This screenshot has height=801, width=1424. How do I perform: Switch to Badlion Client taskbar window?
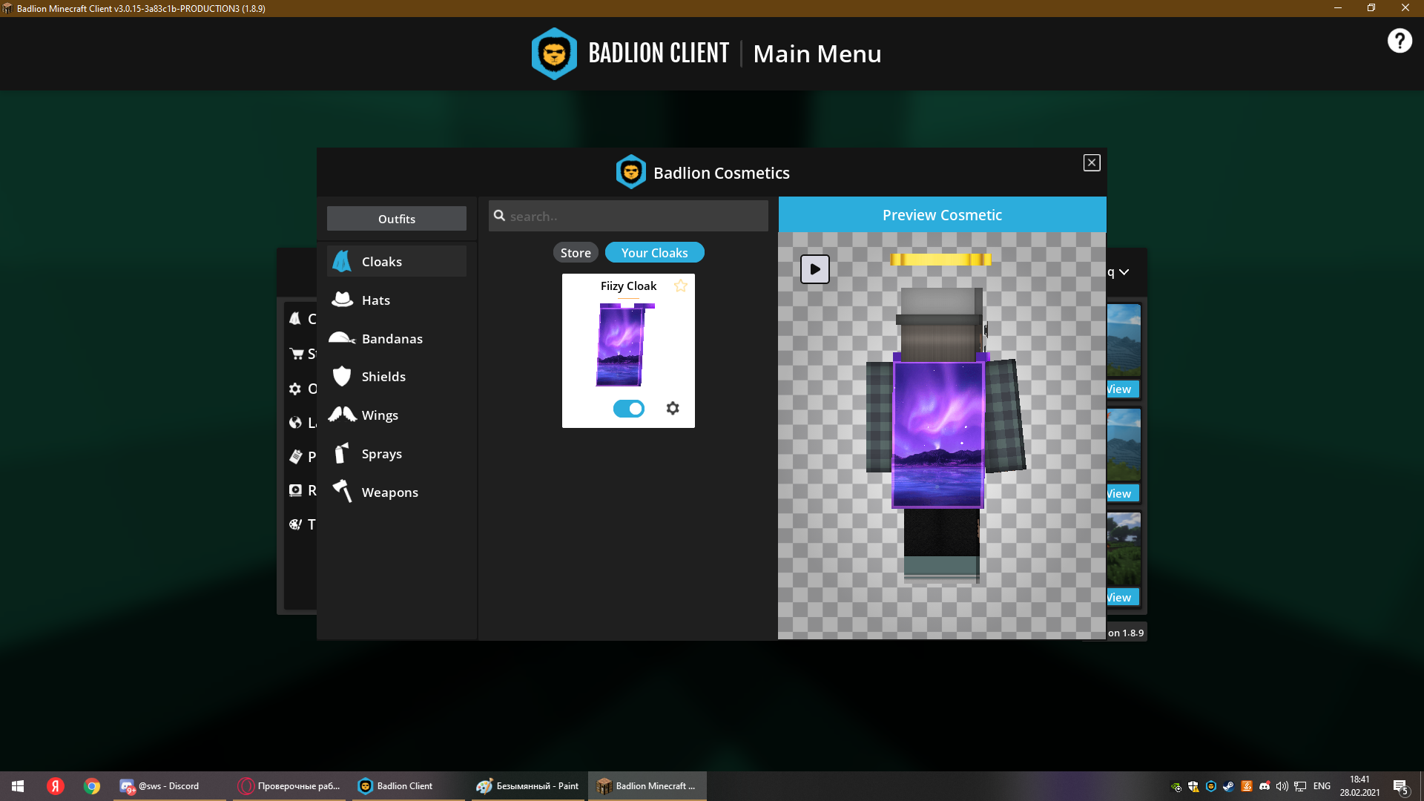pyautogui.click(x=408, y=786)
